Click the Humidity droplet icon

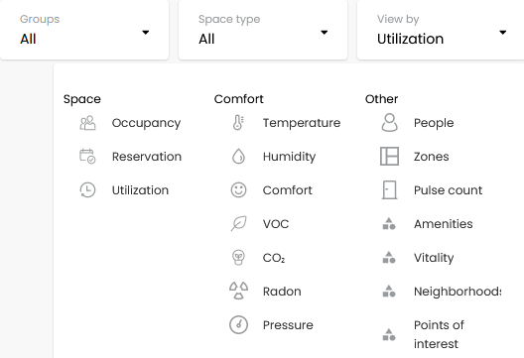click(238, 157)
